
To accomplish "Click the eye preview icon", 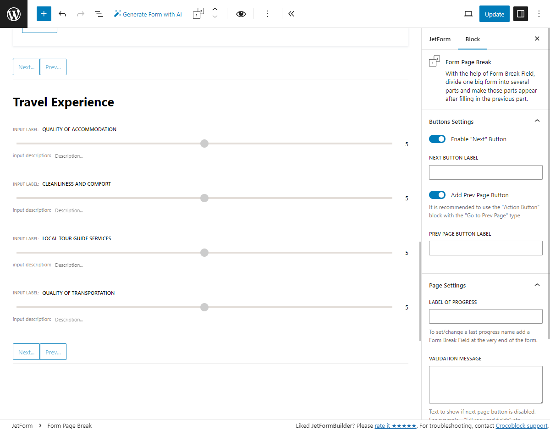I will click(241, 14).
